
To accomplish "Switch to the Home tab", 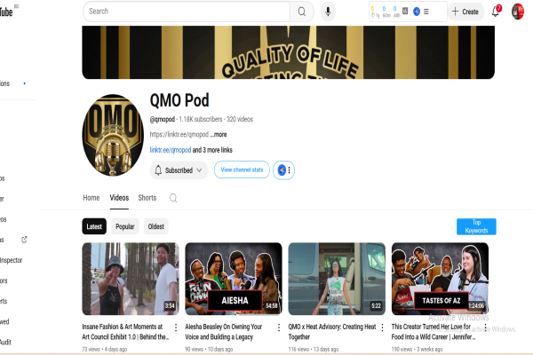I will (91, 198).
